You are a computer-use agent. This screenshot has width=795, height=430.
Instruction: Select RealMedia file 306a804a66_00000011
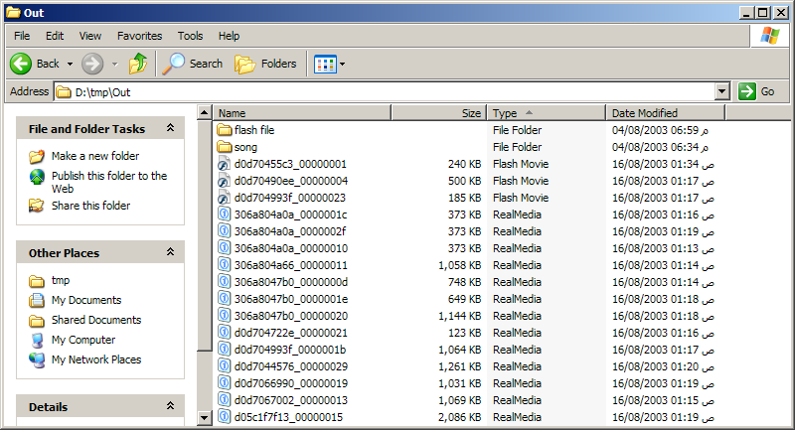coord(290,265)
